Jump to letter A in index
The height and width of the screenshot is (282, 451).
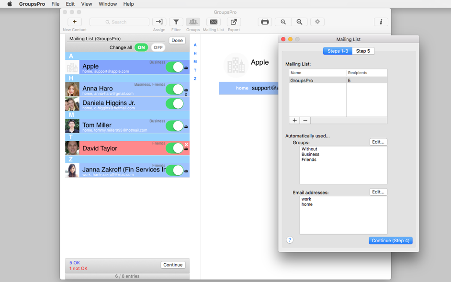pos(195,45)
